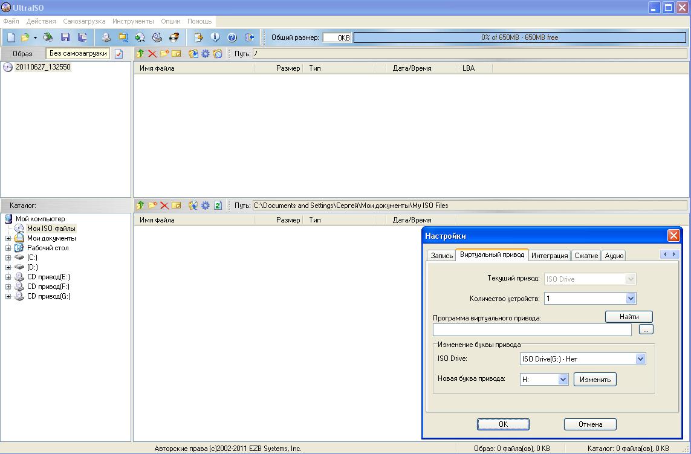Switch to the Запись tab

(x=441, y=256)
